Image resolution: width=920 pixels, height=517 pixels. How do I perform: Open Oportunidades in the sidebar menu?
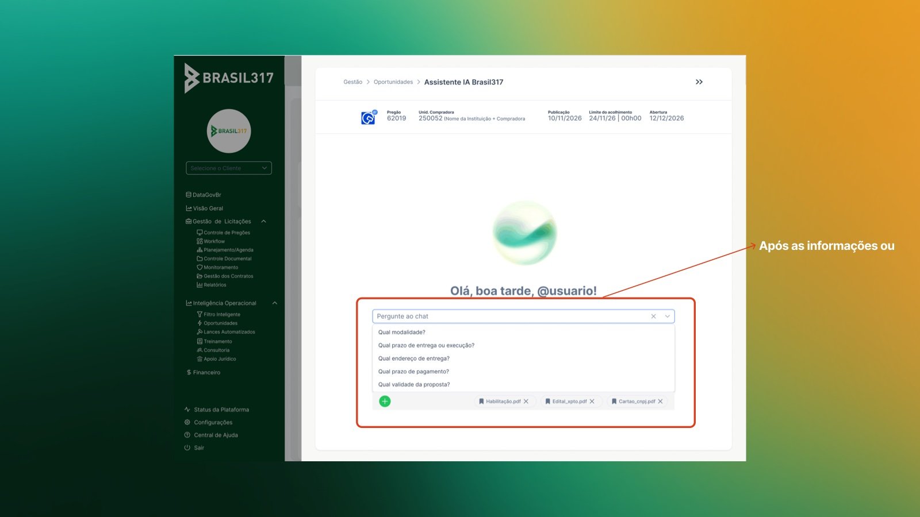tap(217, 323)
